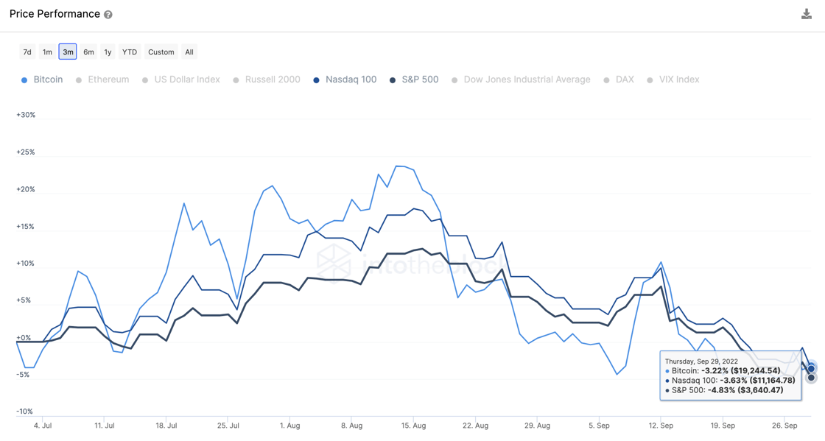825x441 pixels.
Task: Switch to 6m time range
Action: [x=88, y=52]
